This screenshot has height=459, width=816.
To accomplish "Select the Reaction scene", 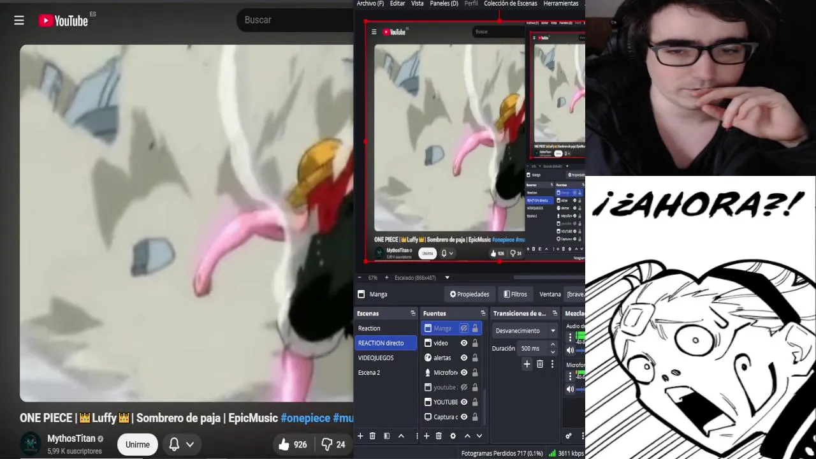I will tap(386, 328).
